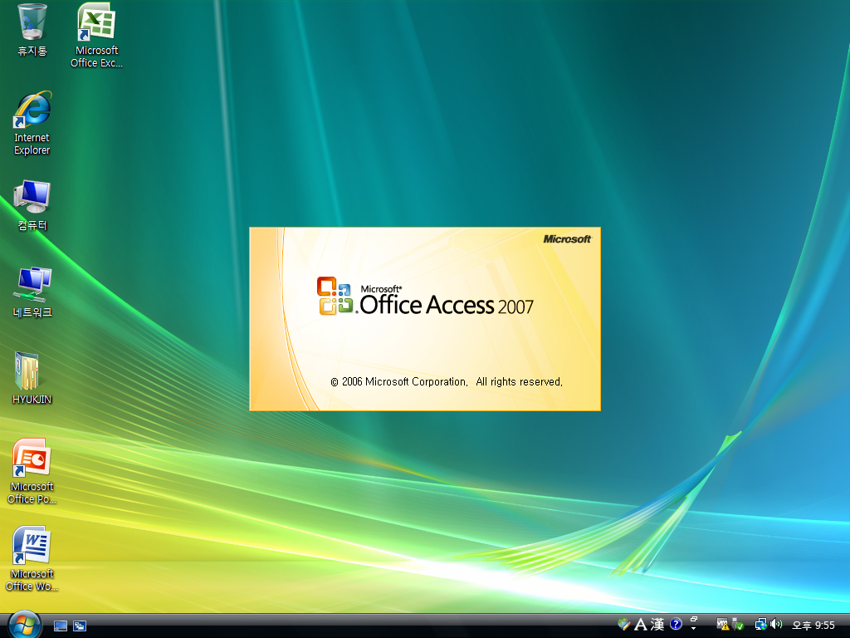
Task: Open the Recycle Bin (휴지통) desktop icon
Action: pyautogui.click(x=32, y=31)
